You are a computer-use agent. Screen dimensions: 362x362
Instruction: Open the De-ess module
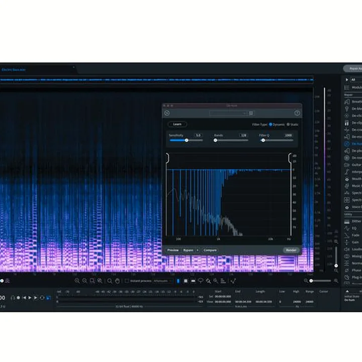pyautogui.click(x=353, y=137)
